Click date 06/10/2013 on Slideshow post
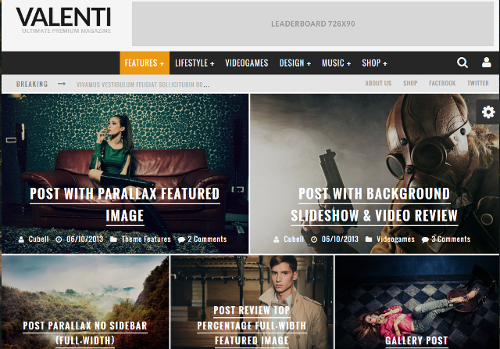Screen dimensions: 500x349 [340, 239]
